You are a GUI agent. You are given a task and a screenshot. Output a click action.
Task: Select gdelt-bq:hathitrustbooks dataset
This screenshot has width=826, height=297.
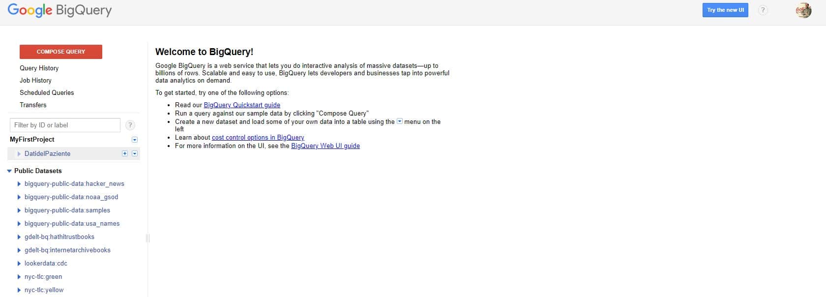59,237
